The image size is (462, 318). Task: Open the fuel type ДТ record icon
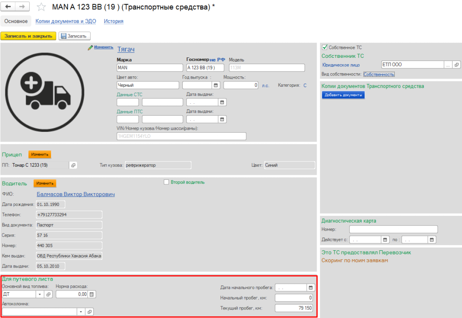[x=48, y=295]
